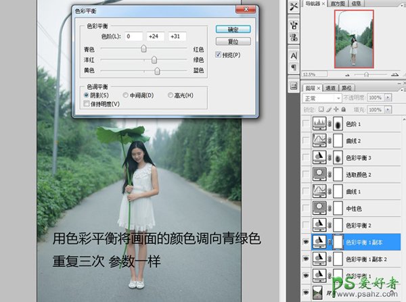This screenshot has width=406, height=302.
Task: Click the curves adjustment icon on 曲线 2
Action: point(318,141)
